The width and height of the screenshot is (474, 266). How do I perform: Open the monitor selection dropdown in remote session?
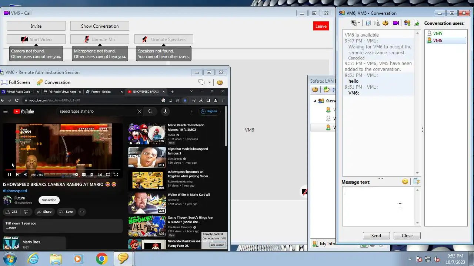click(210, 82)
